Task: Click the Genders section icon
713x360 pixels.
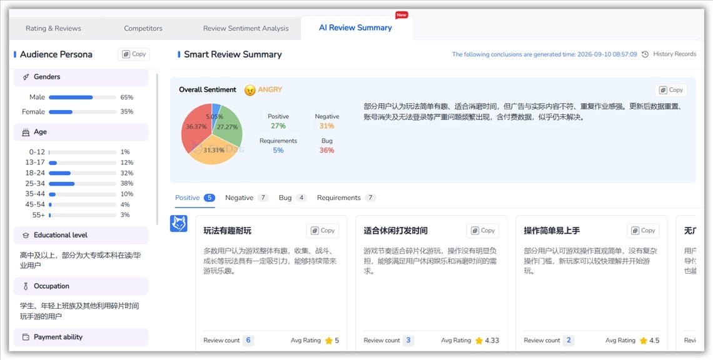Action: pyautogui.click(x=26, y=77)
